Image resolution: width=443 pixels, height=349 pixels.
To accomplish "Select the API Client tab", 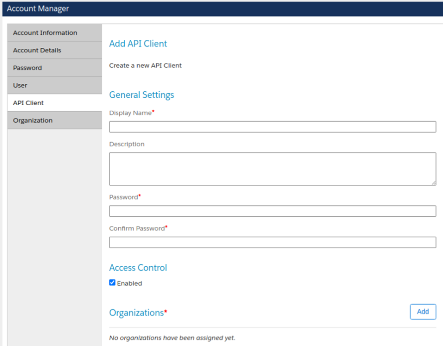I will click(x=54, y=103).
